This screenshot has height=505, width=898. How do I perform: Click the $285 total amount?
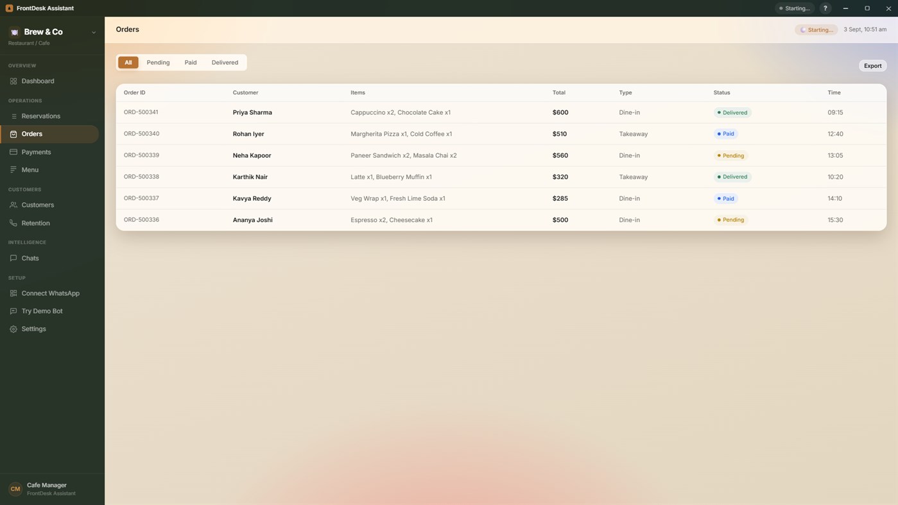pos(560,198)
